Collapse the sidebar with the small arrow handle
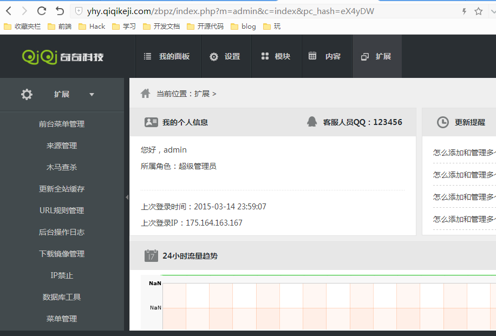The height and width of the screenshot is (336, 496). (x=127, y=197)
